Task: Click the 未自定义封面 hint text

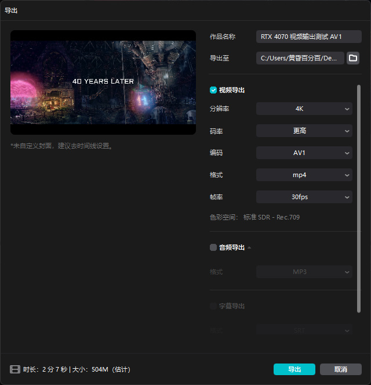Action: point(61,146)
